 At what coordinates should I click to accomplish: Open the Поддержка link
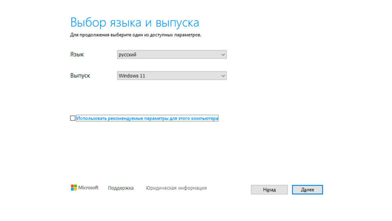121,188
